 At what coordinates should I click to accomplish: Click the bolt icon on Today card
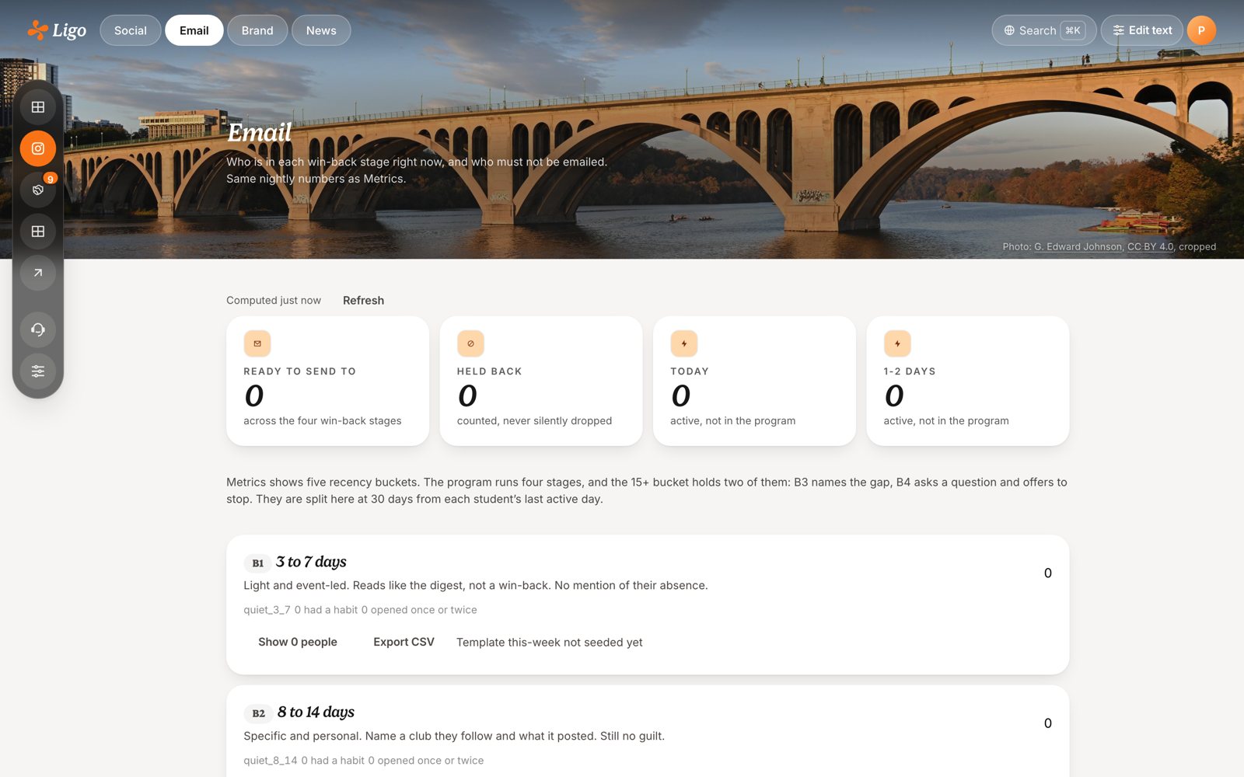pyautogui.click(x=684, y=343)
